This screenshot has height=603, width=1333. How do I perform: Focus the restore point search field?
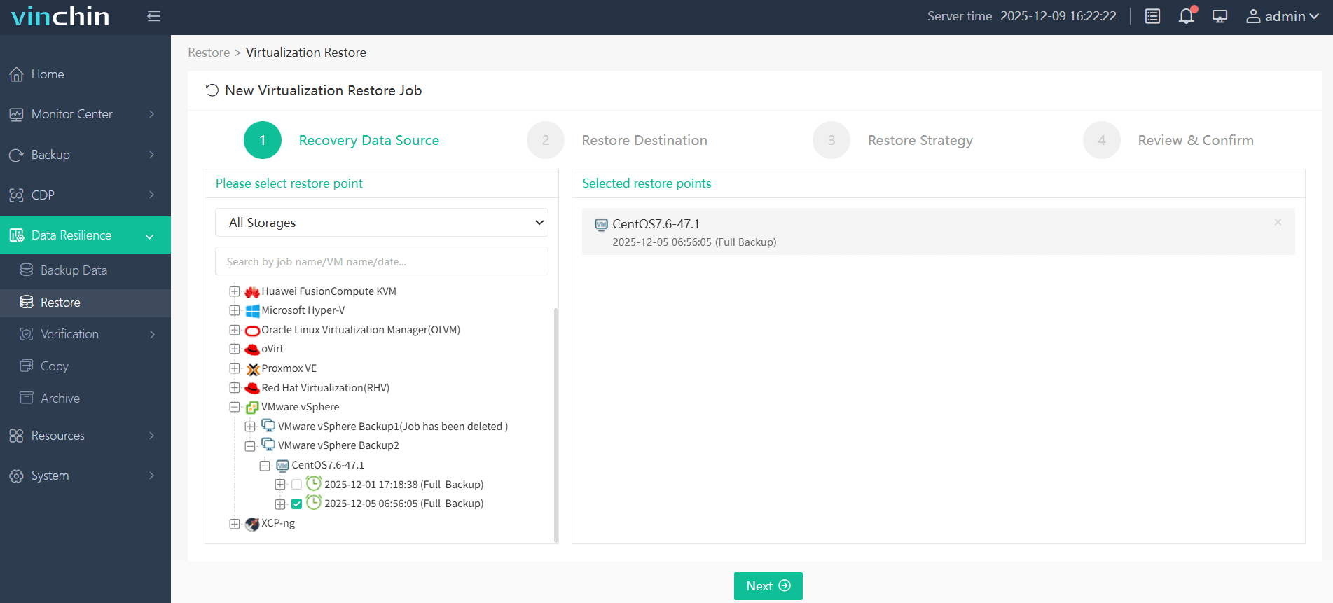[382, 261]
